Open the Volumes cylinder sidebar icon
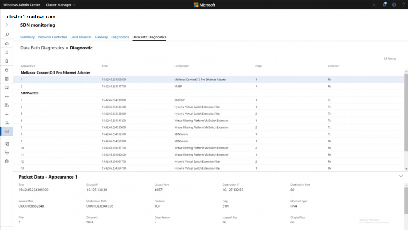The width and height of the screenshot is (408, 230). coord(7,70)
